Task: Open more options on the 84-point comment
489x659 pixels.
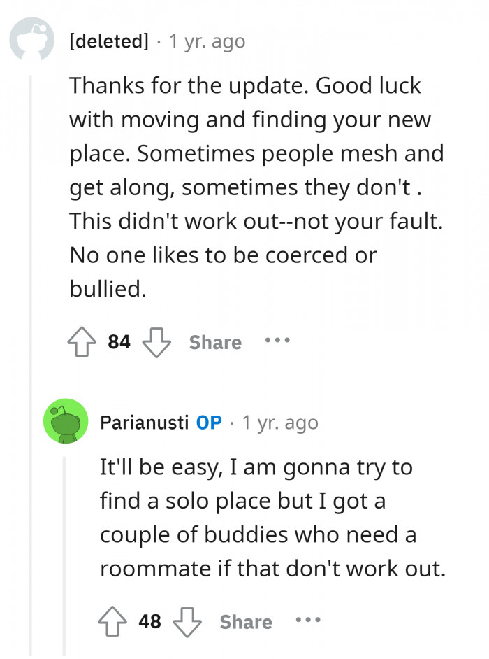Action: point(277,341)
